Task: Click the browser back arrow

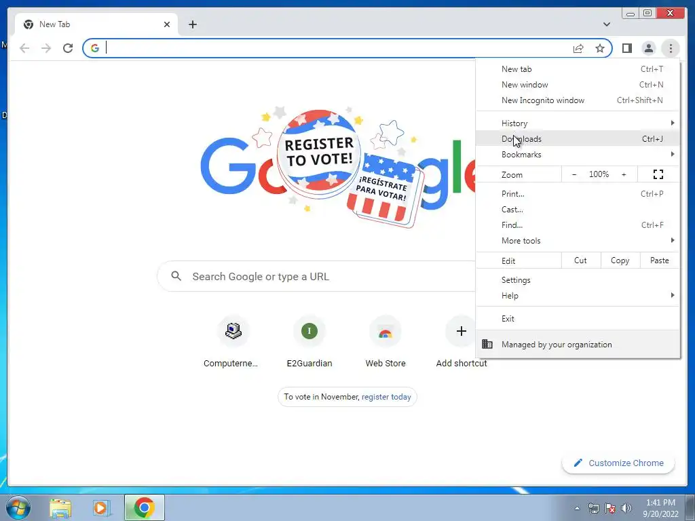Action: coord(24,48)
